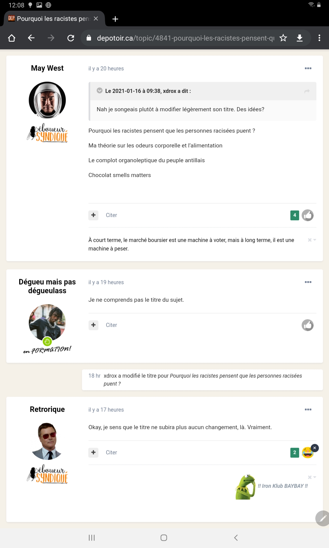Screen dimensions: 329x548
Task: Reload the depotoir.ca page
Action: coord(71,38)
